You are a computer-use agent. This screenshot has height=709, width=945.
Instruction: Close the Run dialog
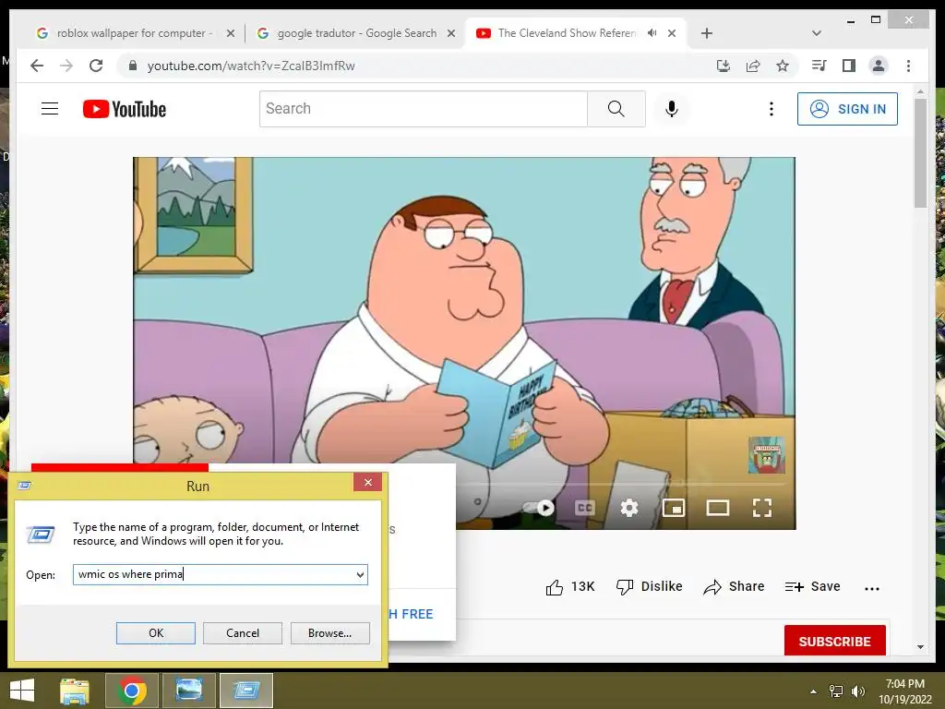[x=367, y=482]
